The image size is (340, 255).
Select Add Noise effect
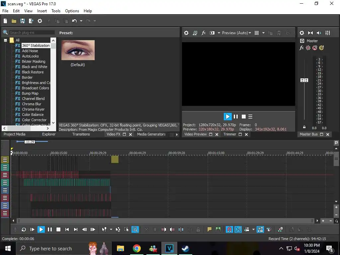tap(30, 51)
